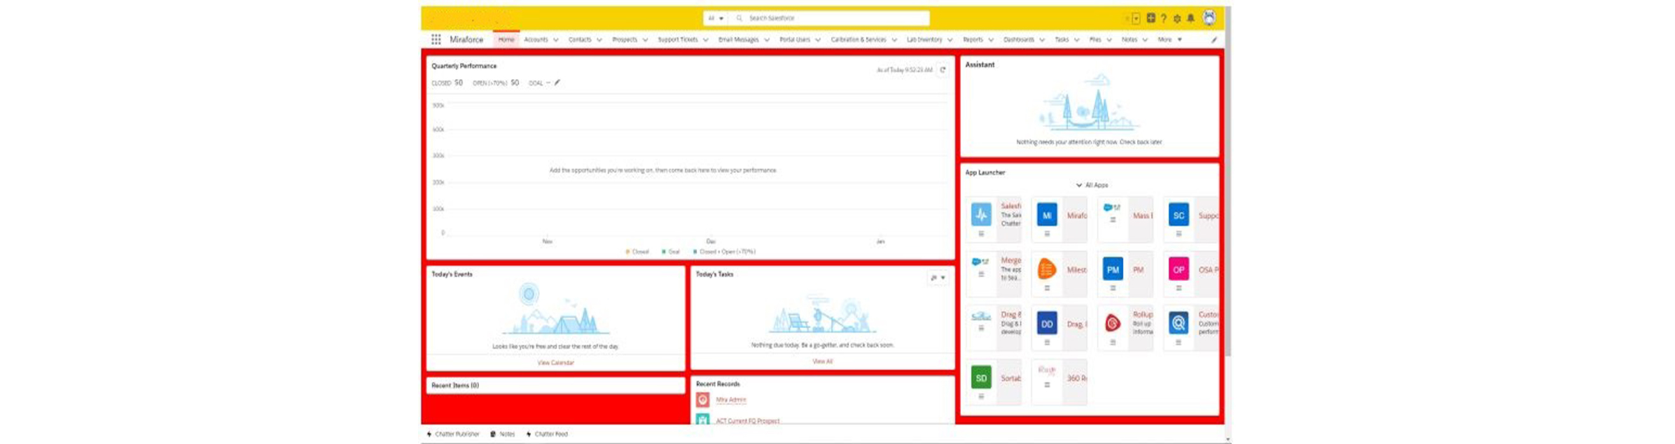Open the Setup gear icon

tap(1177, 18)
